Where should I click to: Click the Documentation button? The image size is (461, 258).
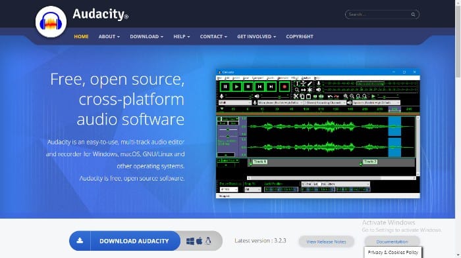393,242
